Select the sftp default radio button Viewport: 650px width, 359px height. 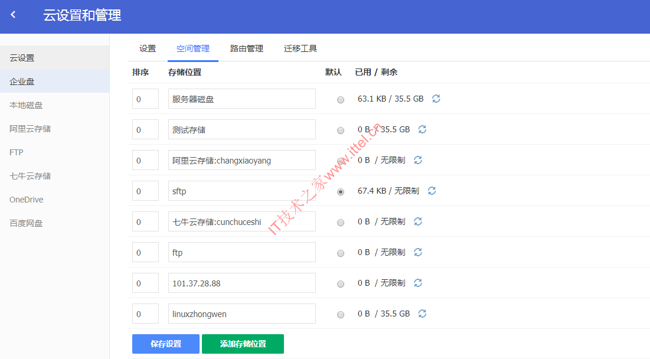[341, 192]
